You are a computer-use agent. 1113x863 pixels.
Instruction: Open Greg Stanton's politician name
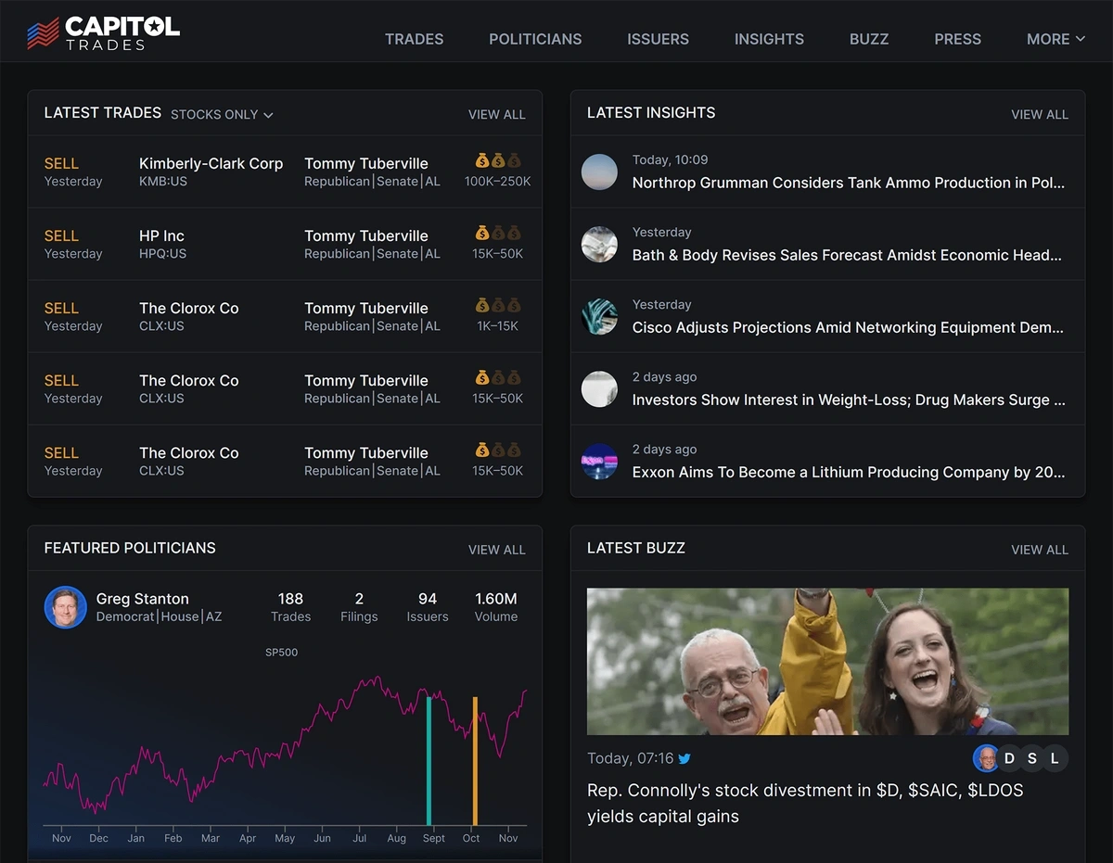tap(142, 599)
